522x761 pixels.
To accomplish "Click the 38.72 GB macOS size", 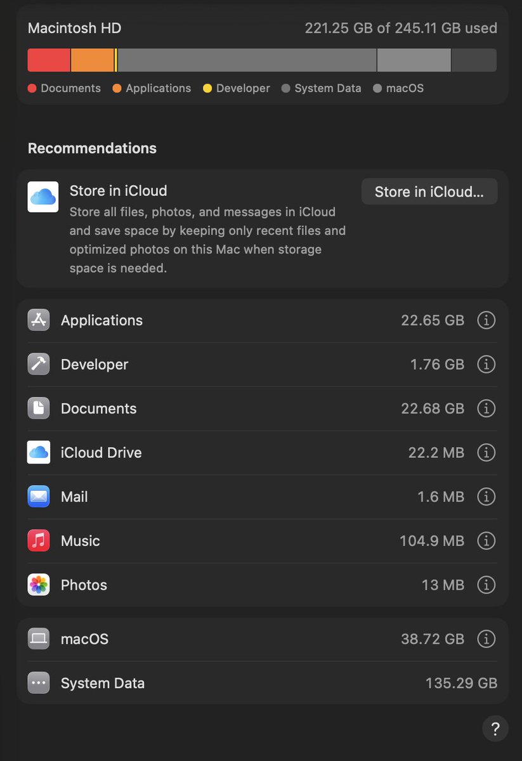I will click(x=433, y=639).
